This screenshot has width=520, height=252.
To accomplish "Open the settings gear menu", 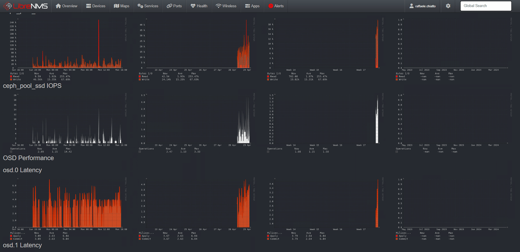I will 448,6.
